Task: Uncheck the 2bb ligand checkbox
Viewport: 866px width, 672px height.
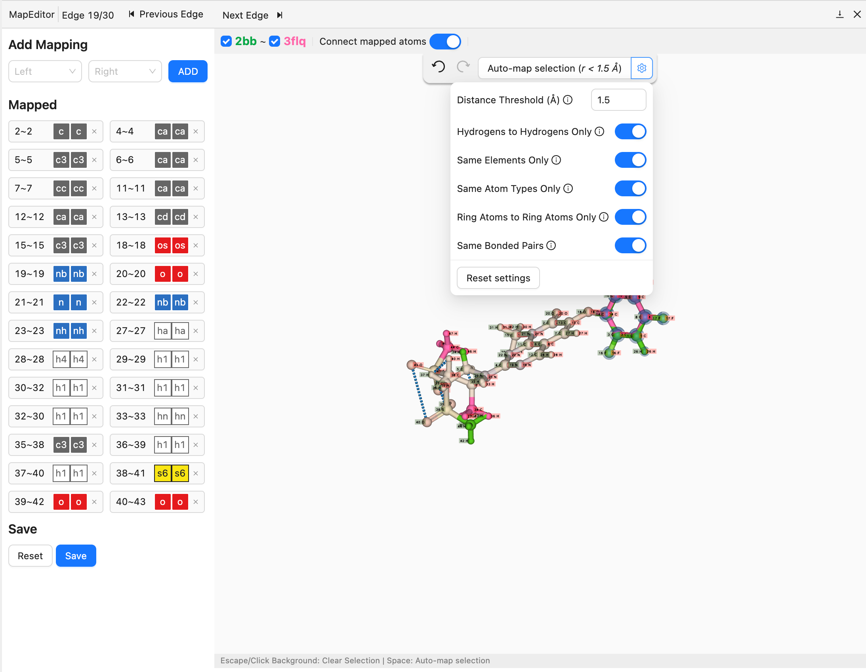Action: pos(226,41)
